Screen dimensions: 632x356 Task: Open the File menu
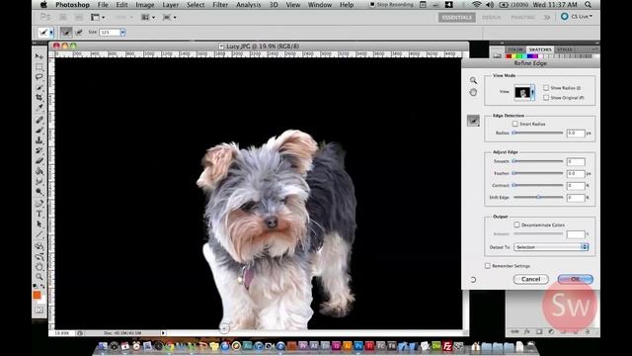(103, 5)
